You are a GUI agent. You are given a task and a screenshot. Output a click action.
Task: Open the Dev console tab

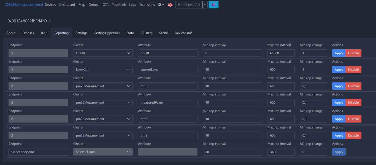tap(184, 33)
